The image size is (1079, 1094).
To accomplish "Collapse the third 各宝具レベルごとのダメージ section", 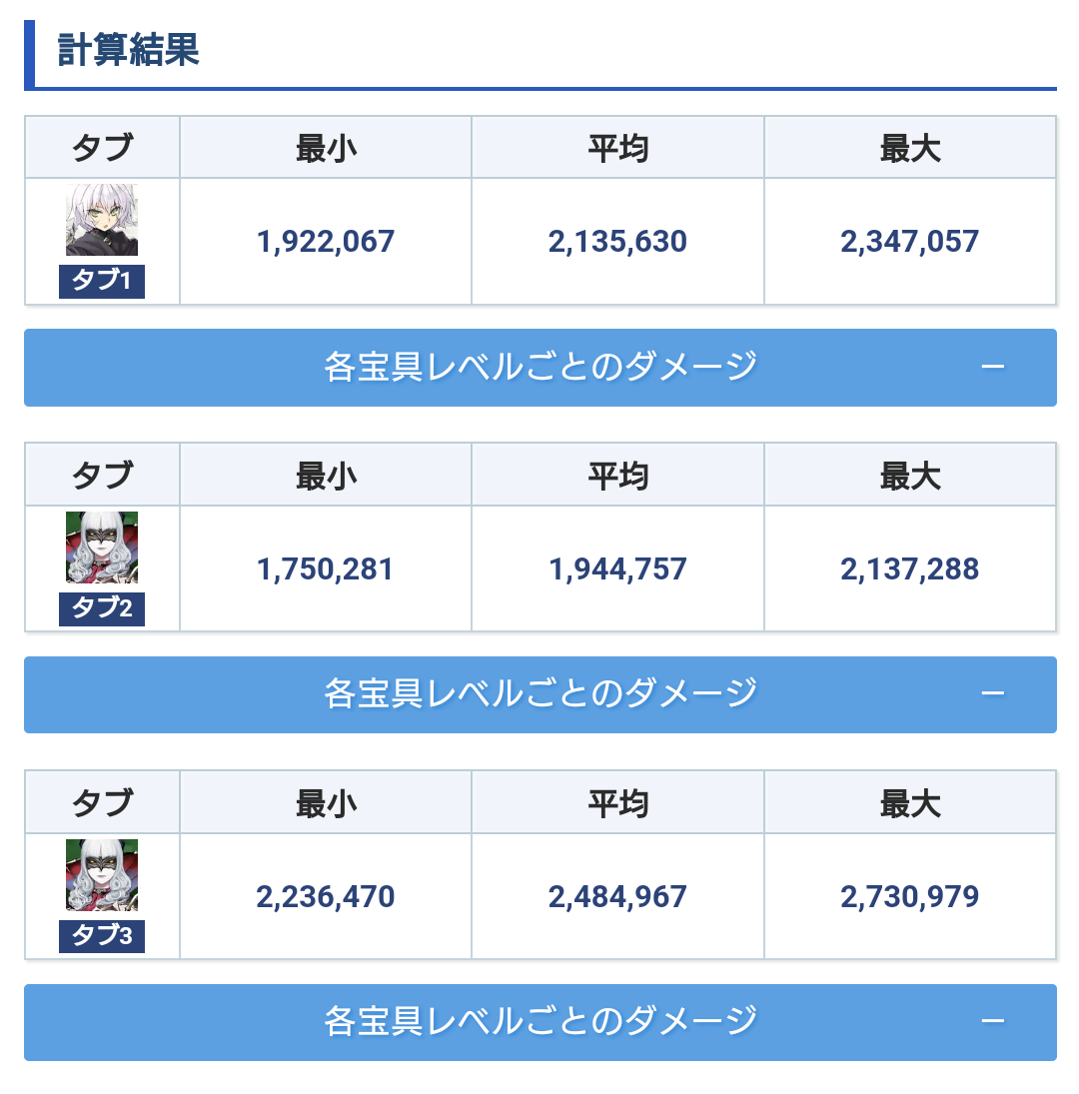I will [x=539, y=1022].
